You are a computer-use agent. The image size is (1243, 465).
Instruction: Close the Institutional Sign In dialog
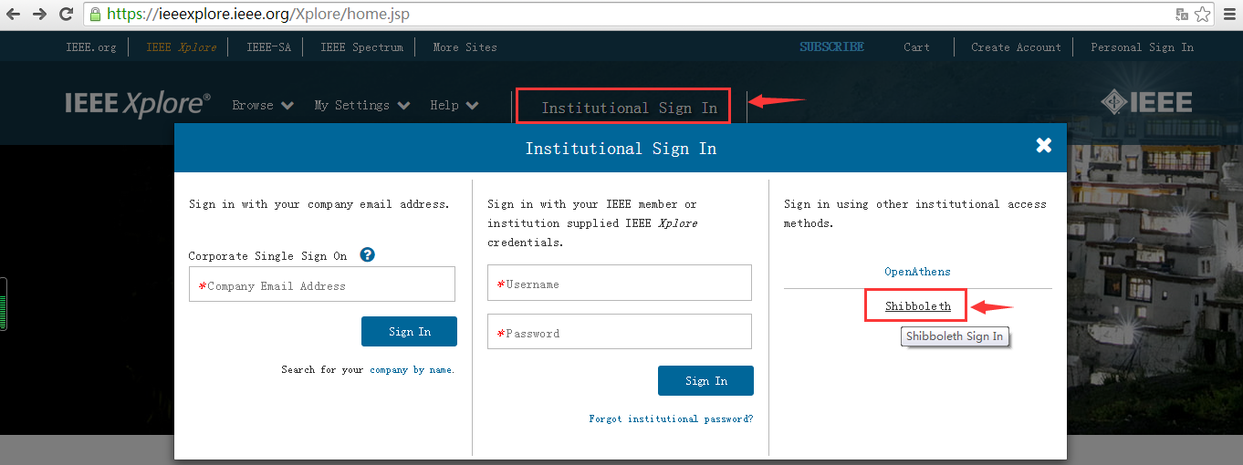pos(1044,145)
